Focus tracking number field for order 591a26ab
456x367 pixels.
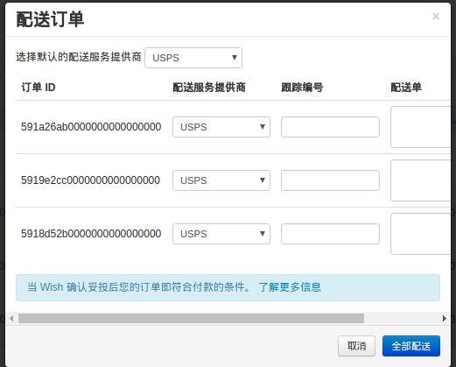click(x=330, y=127)
